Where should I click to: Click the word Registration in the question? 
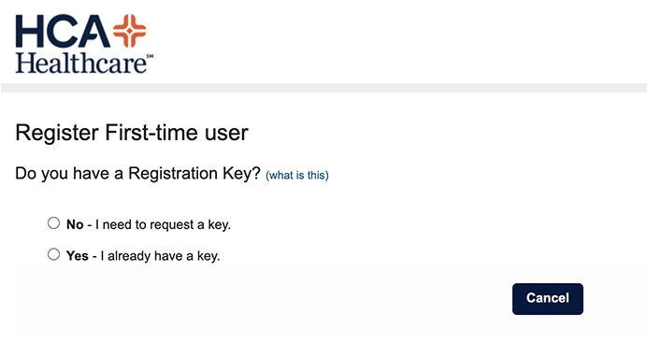point(173,173)
